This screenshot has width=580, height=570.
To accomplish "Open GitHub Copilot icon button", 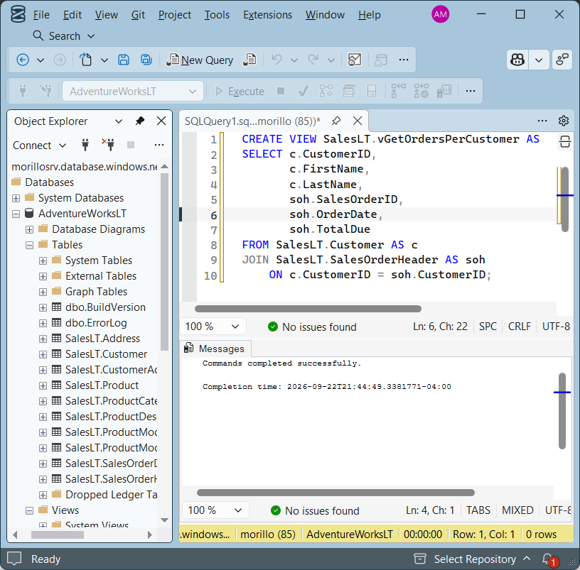I will click(x=517, y=60).
